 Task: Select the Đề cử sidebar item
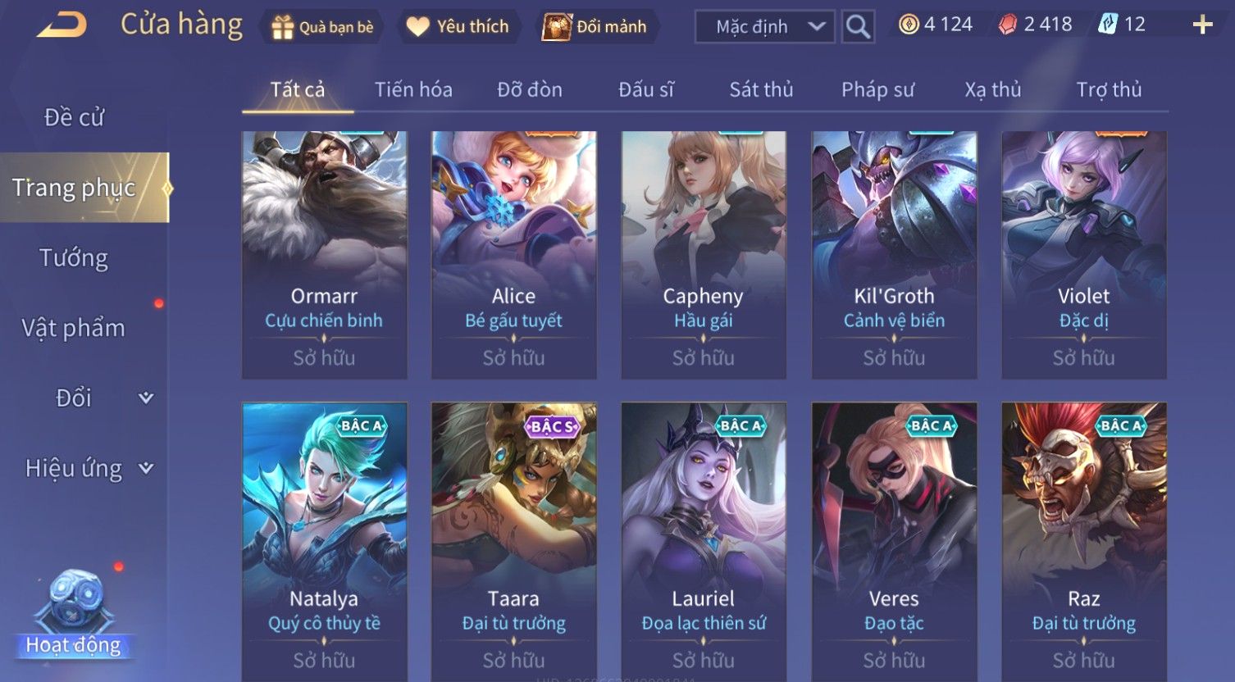click(x=74, y=117)
